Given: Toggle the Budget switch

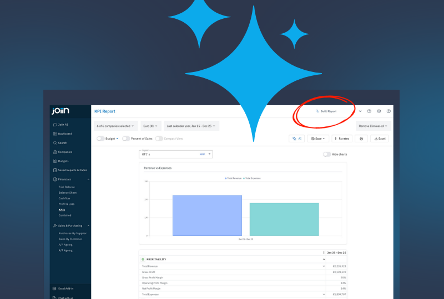Looking at the screenshot, I should pyautogui.click(x=100, y=138).
